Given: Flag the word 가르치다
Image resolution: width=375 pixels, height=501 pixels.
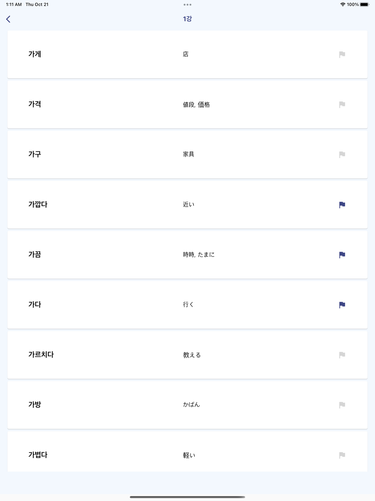Looking at the screenshot, I should [x=342, y=355].
